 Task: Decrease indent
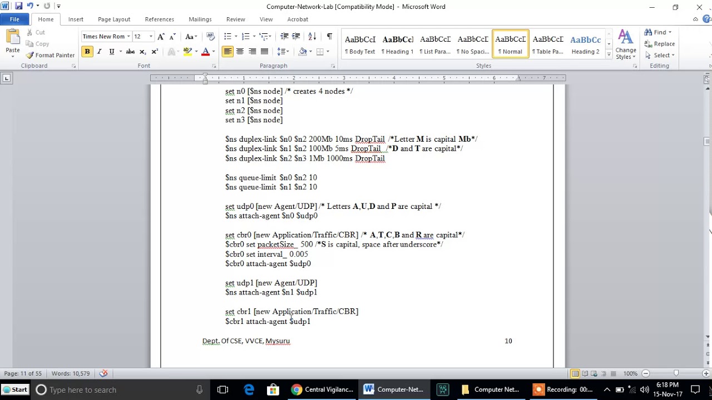click(284, 37)
